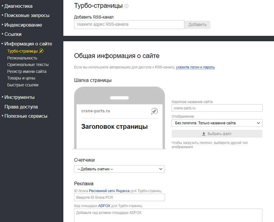The image size is (274, 222).
Task: Open the Добавить счетчик dropdown
Action: click(x=119, y=169)
